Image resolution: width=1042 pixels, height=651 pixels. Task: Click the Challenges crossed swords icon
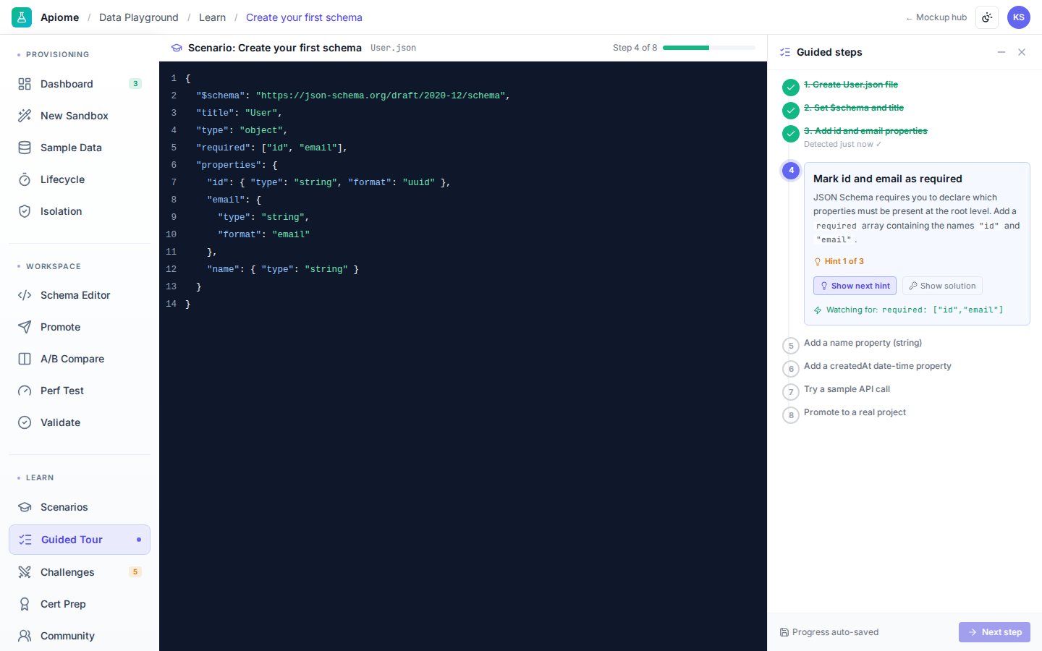[25, 572]
